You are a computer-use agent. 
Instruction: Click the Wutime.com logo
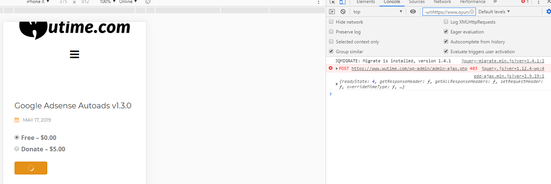tap(75, 30)
